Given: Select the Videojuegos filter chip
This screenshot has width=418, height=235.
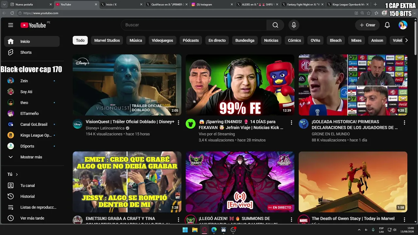Looking at the screenshot, I should [162, 40].
